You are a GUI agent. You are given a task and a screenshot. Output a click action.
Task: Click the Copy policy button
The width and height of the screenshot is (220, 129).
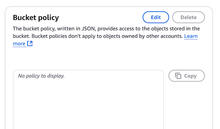[x=187, y=76]
